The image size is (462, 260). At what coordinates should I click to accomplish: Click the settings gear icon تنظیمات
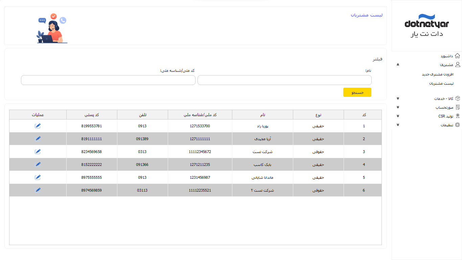pyautogui.click(x=457, y=125)
